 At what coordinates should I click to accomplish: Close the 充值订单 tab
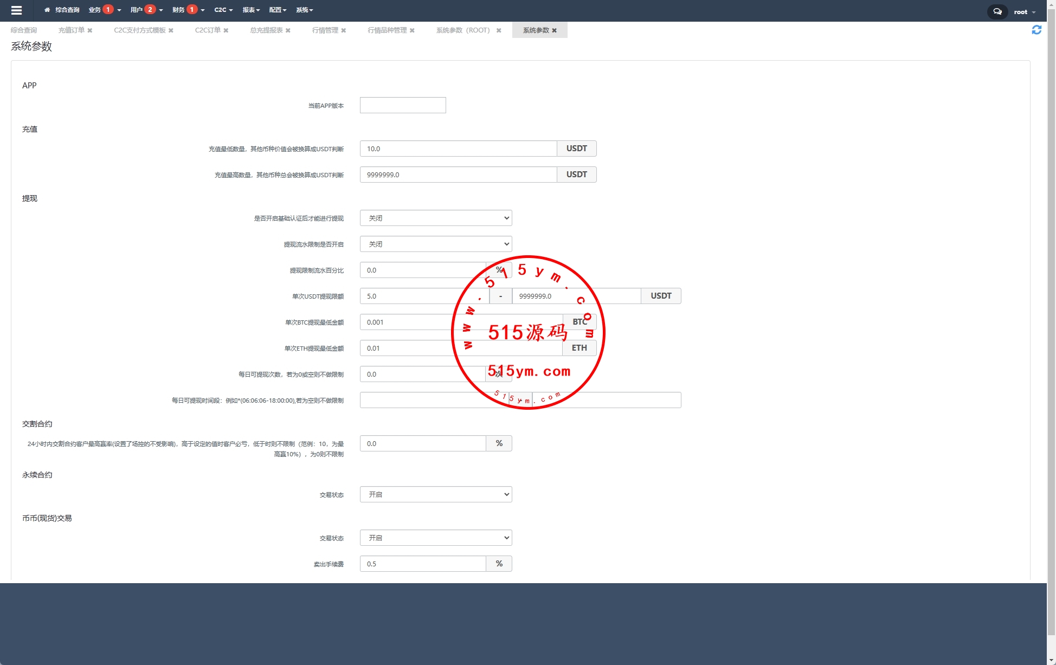click(x=90, y=30)
